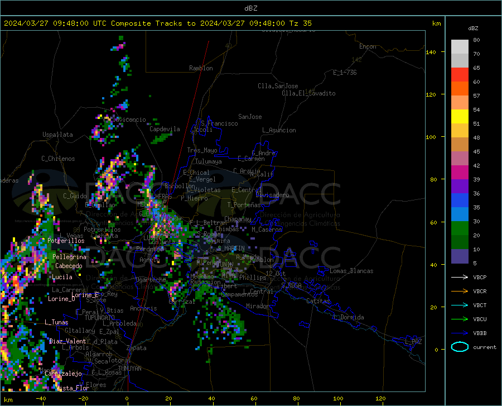The width and height of the screenshot is (502, 406).
Task: Click the 'Tulumaya' map label
Action: pyautogui.click(x=209, y=161)
